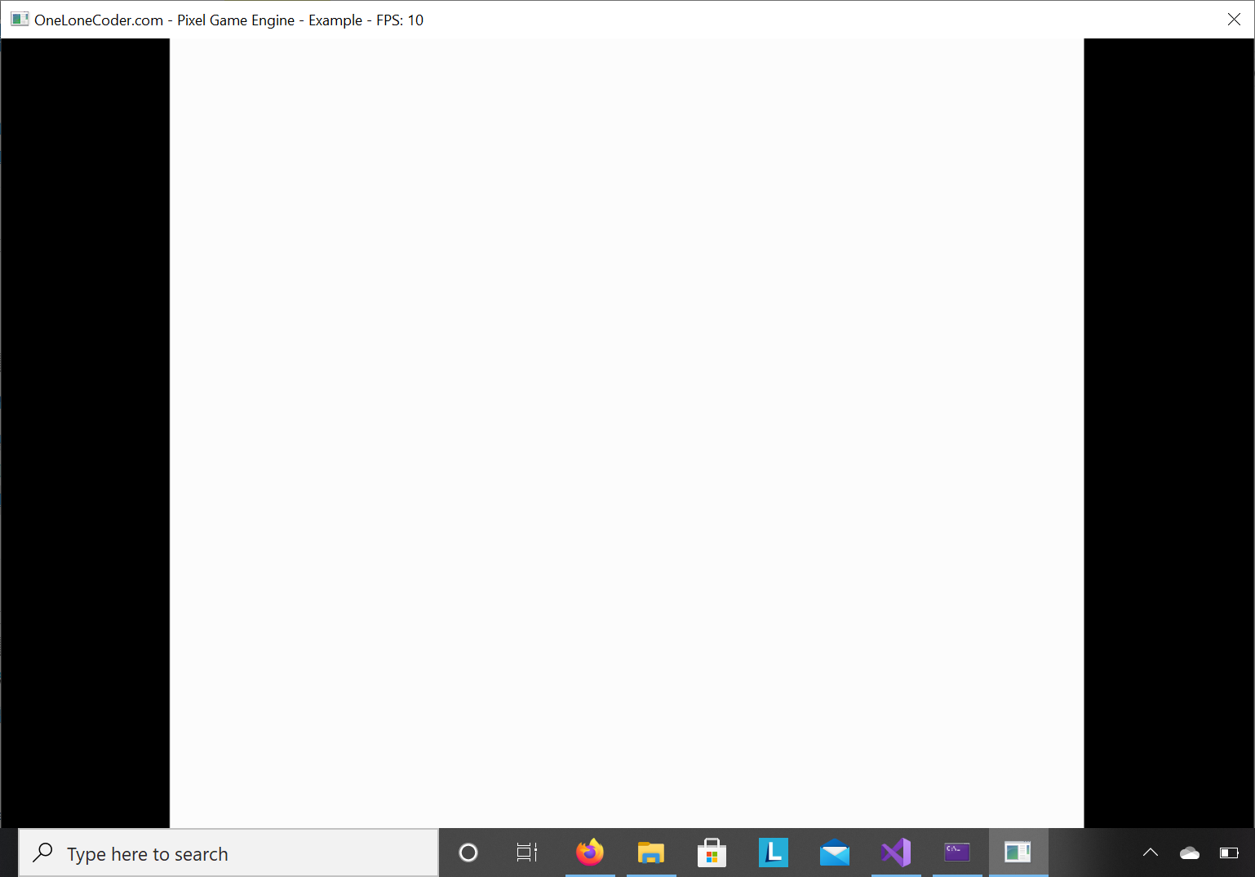Launch the LINQPad app from taskbar
Viewport: 1255px width, 877px height.
click(774, 853)
